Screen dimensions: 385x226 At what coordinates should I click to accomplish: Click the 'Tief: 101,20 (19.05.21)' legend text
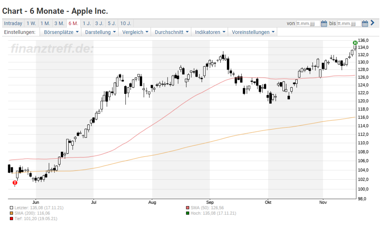click(36, 219)
